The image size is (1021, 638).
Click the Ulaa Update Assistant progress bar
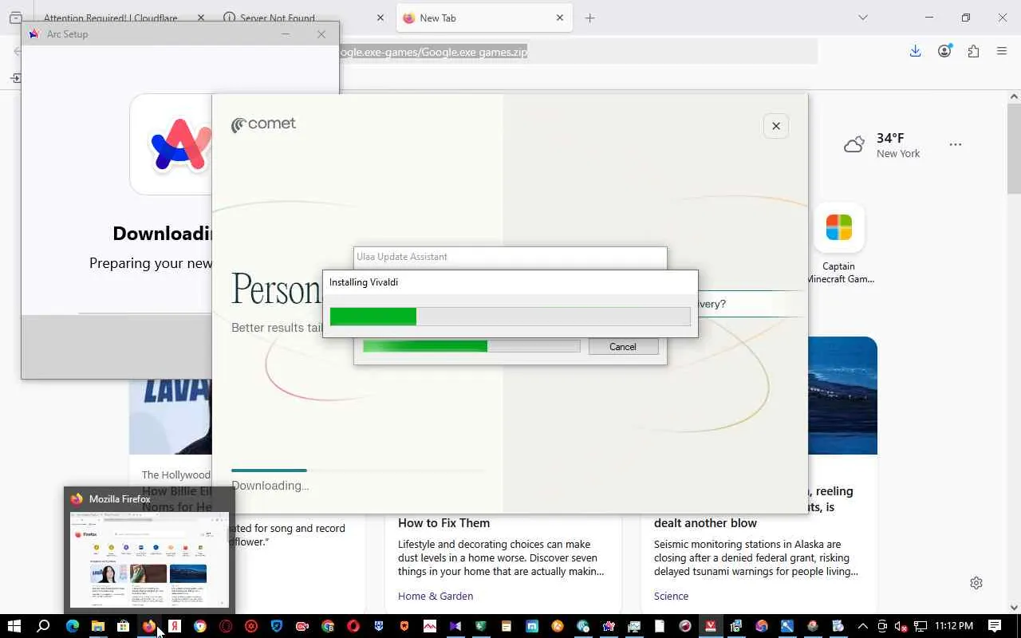[x=471, y=346]
